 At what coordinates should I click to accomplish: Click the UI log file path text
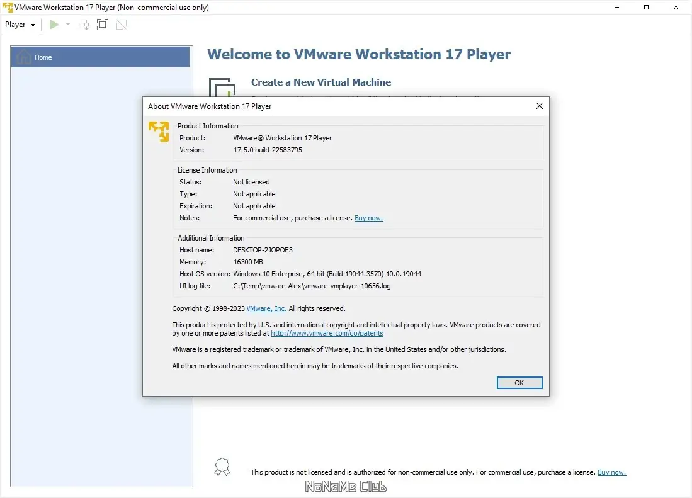[x=312, y=286]
